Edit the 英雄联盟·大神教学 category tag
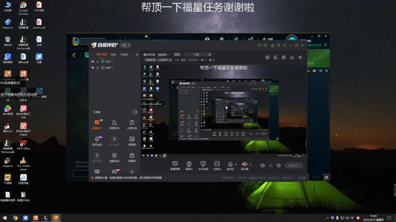The image size is (396, 222). coord(158,60)
